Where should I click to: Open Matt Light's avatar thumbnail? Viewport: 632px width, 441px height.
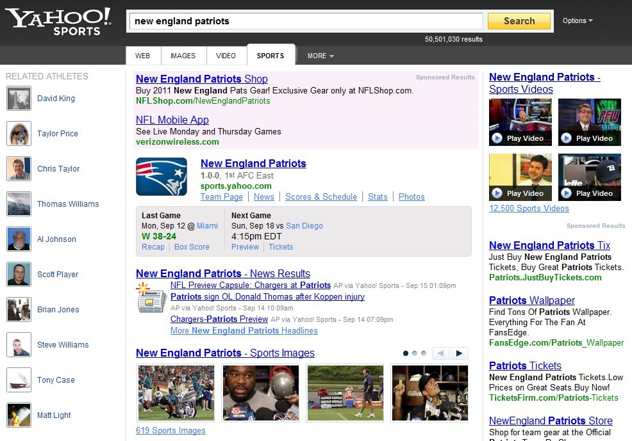(x=19, y=415)
